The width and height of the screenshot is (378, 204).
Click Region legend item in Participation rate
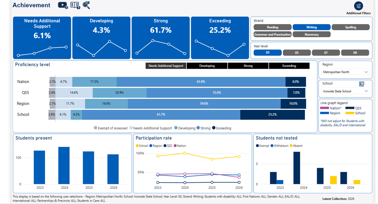(156, 146)
